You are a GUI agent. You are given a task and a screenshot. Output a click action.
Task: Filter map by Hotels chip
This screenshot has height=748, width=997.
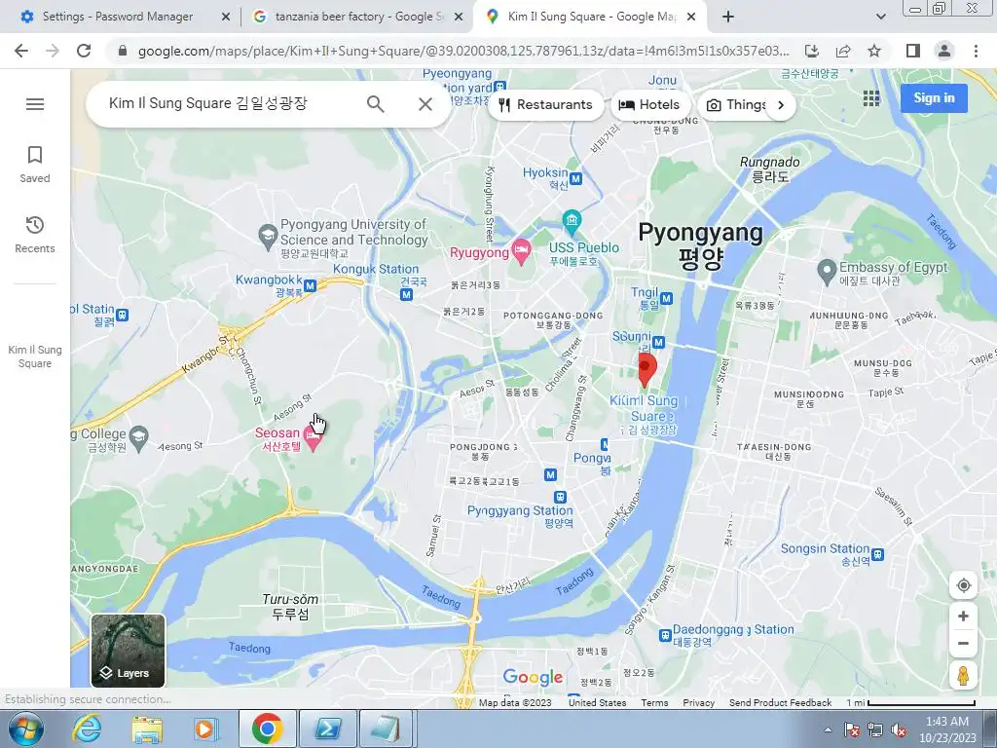click(649, 105)
